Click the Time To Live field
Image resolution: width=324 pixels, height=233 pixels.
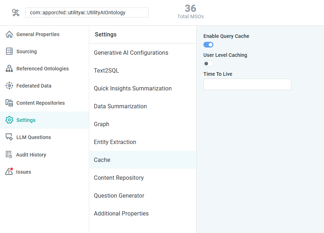247,84
